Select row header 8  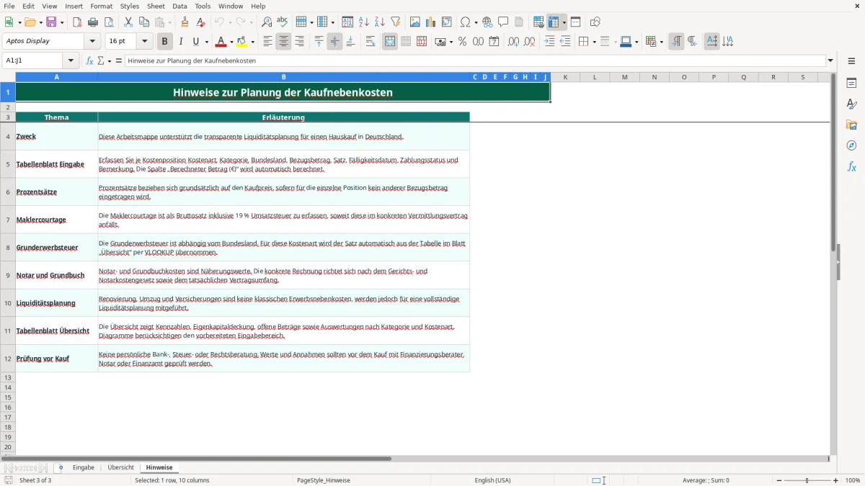pyautogui.click(x=8, y=248)
